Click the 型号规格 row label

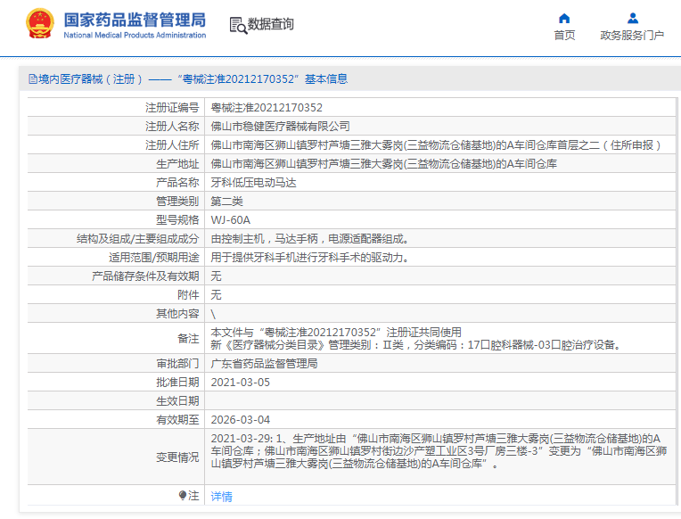click(177, 220)
